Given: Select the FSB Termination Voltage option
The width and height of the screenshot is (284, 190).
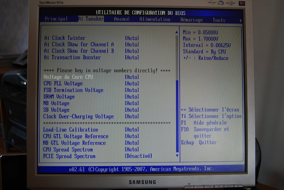Looking at the screenshot, I should point(73,90).
